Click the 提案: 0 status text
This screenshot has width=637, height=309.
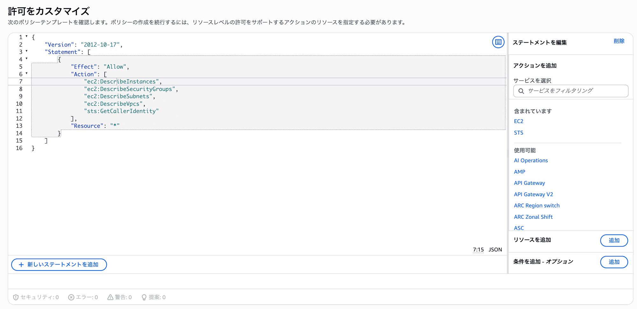tap(157, 297)
